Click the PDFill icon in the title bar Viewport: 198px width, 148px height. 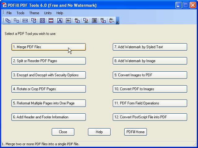(4, 5)
